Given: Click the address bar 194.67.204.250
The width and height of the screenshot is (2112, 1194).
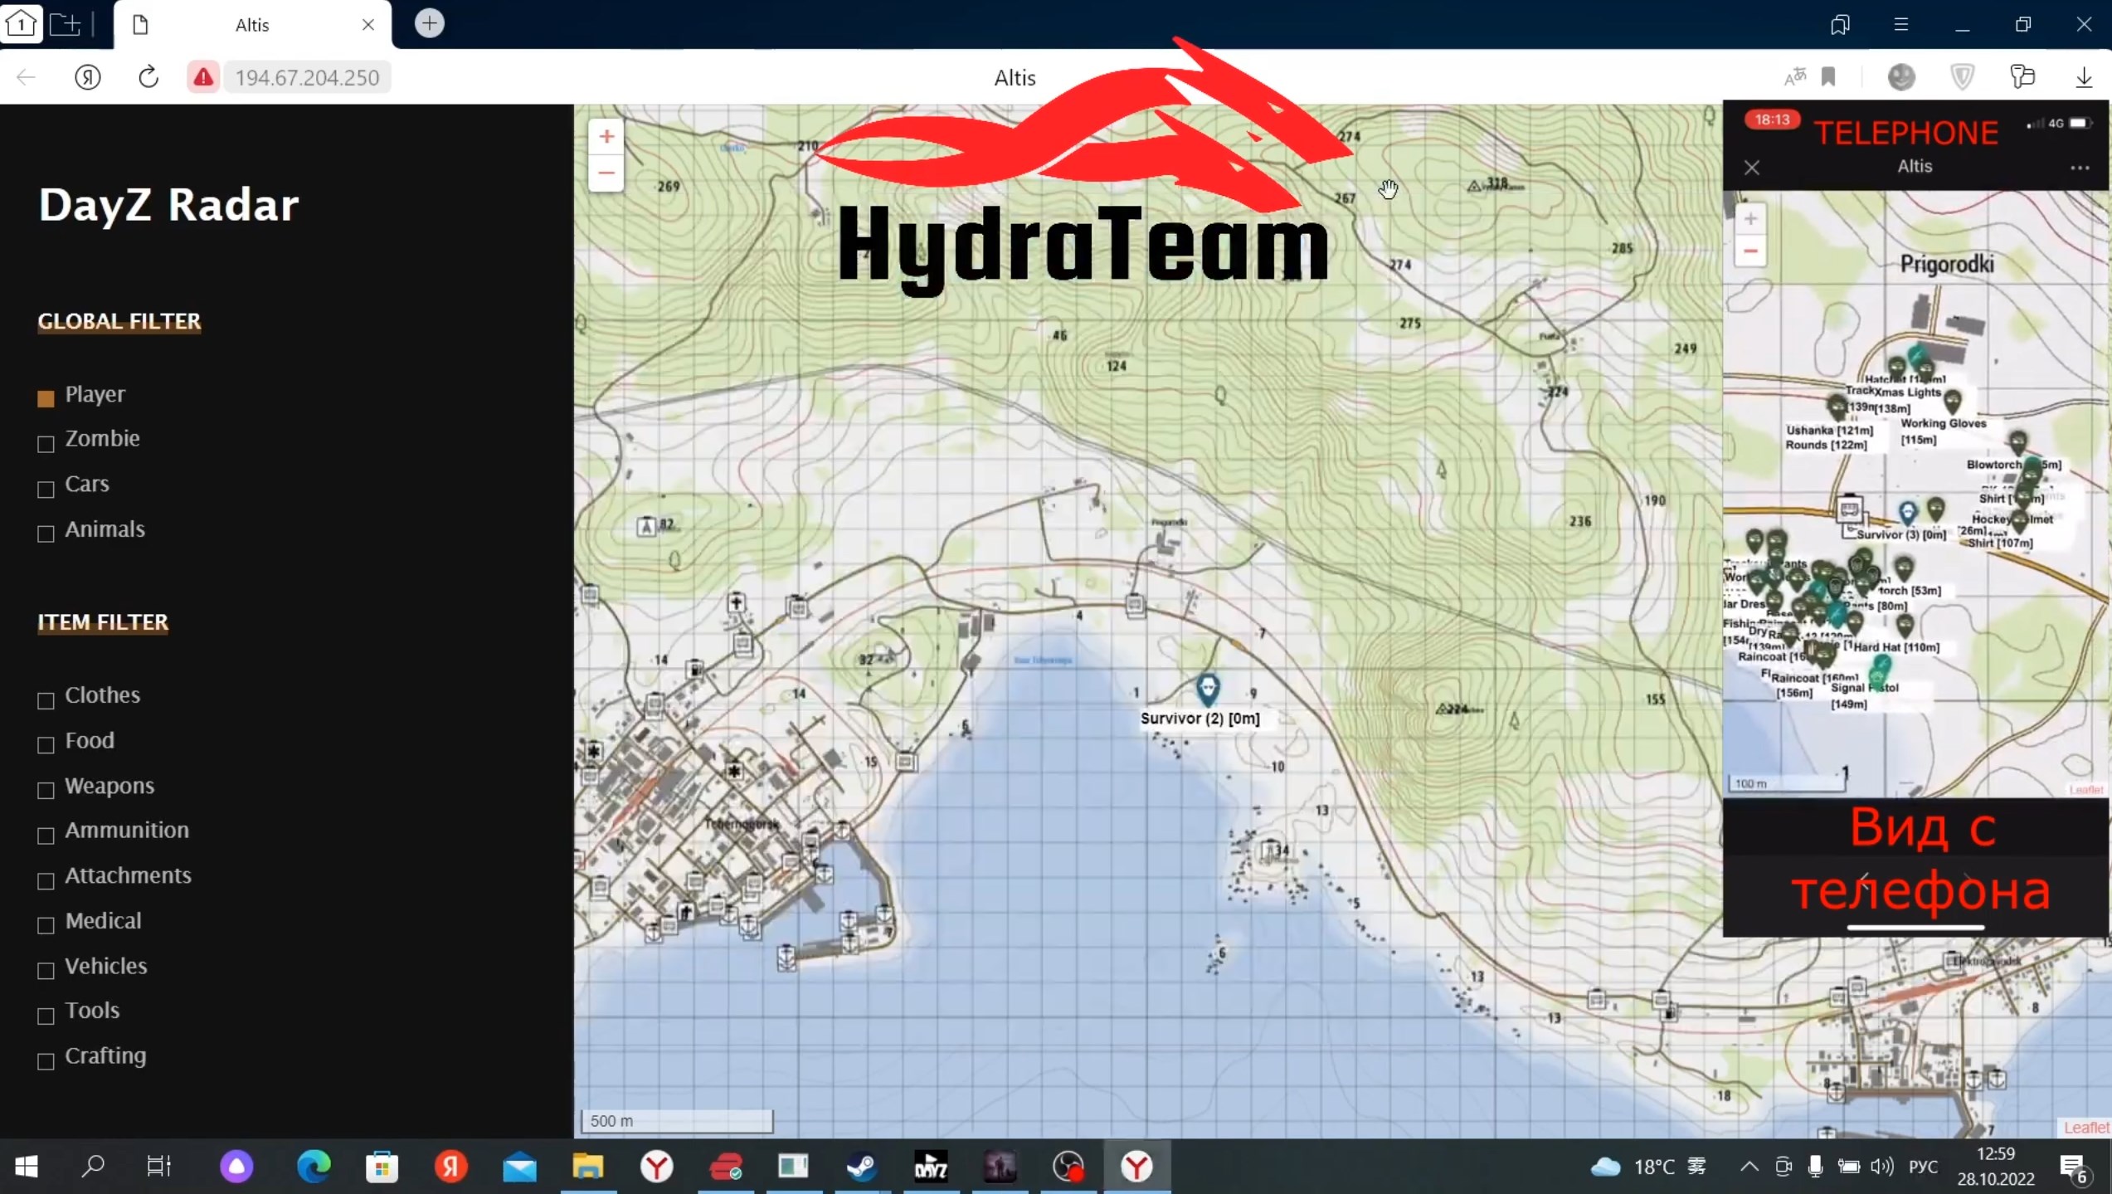Looking at the screenshot, I should coord(307,77).
